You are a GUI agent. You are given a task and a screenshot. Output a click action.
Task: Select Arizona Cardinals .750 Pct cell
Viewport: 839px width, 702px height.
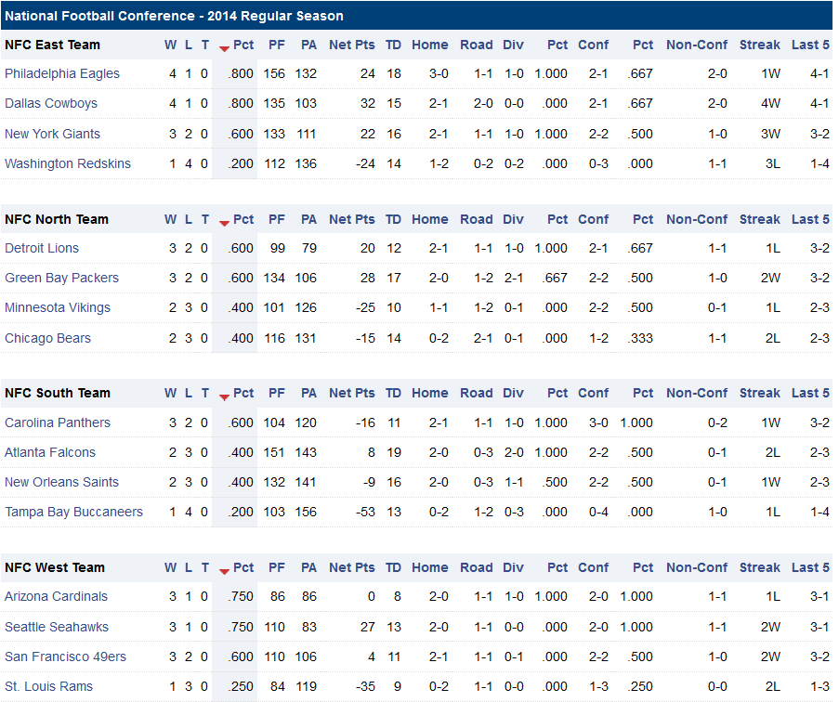click(x=241, y=597)
